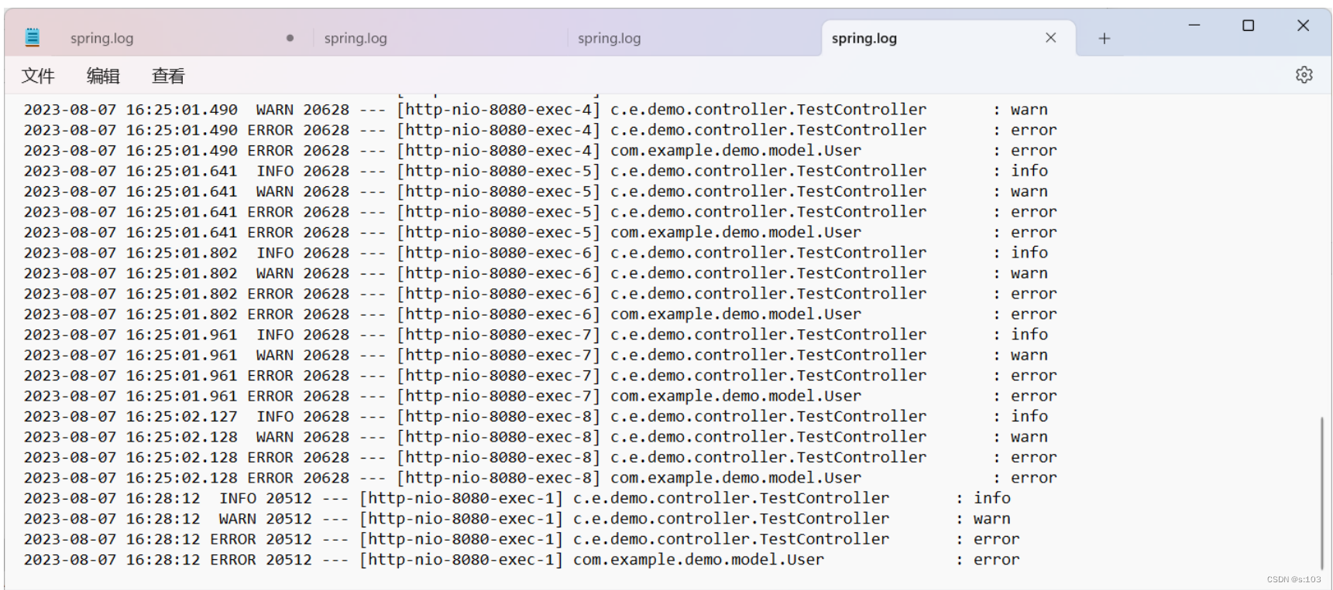
Task: Click the 16:25:01.641 WARN log line
Action: (535, 192)
